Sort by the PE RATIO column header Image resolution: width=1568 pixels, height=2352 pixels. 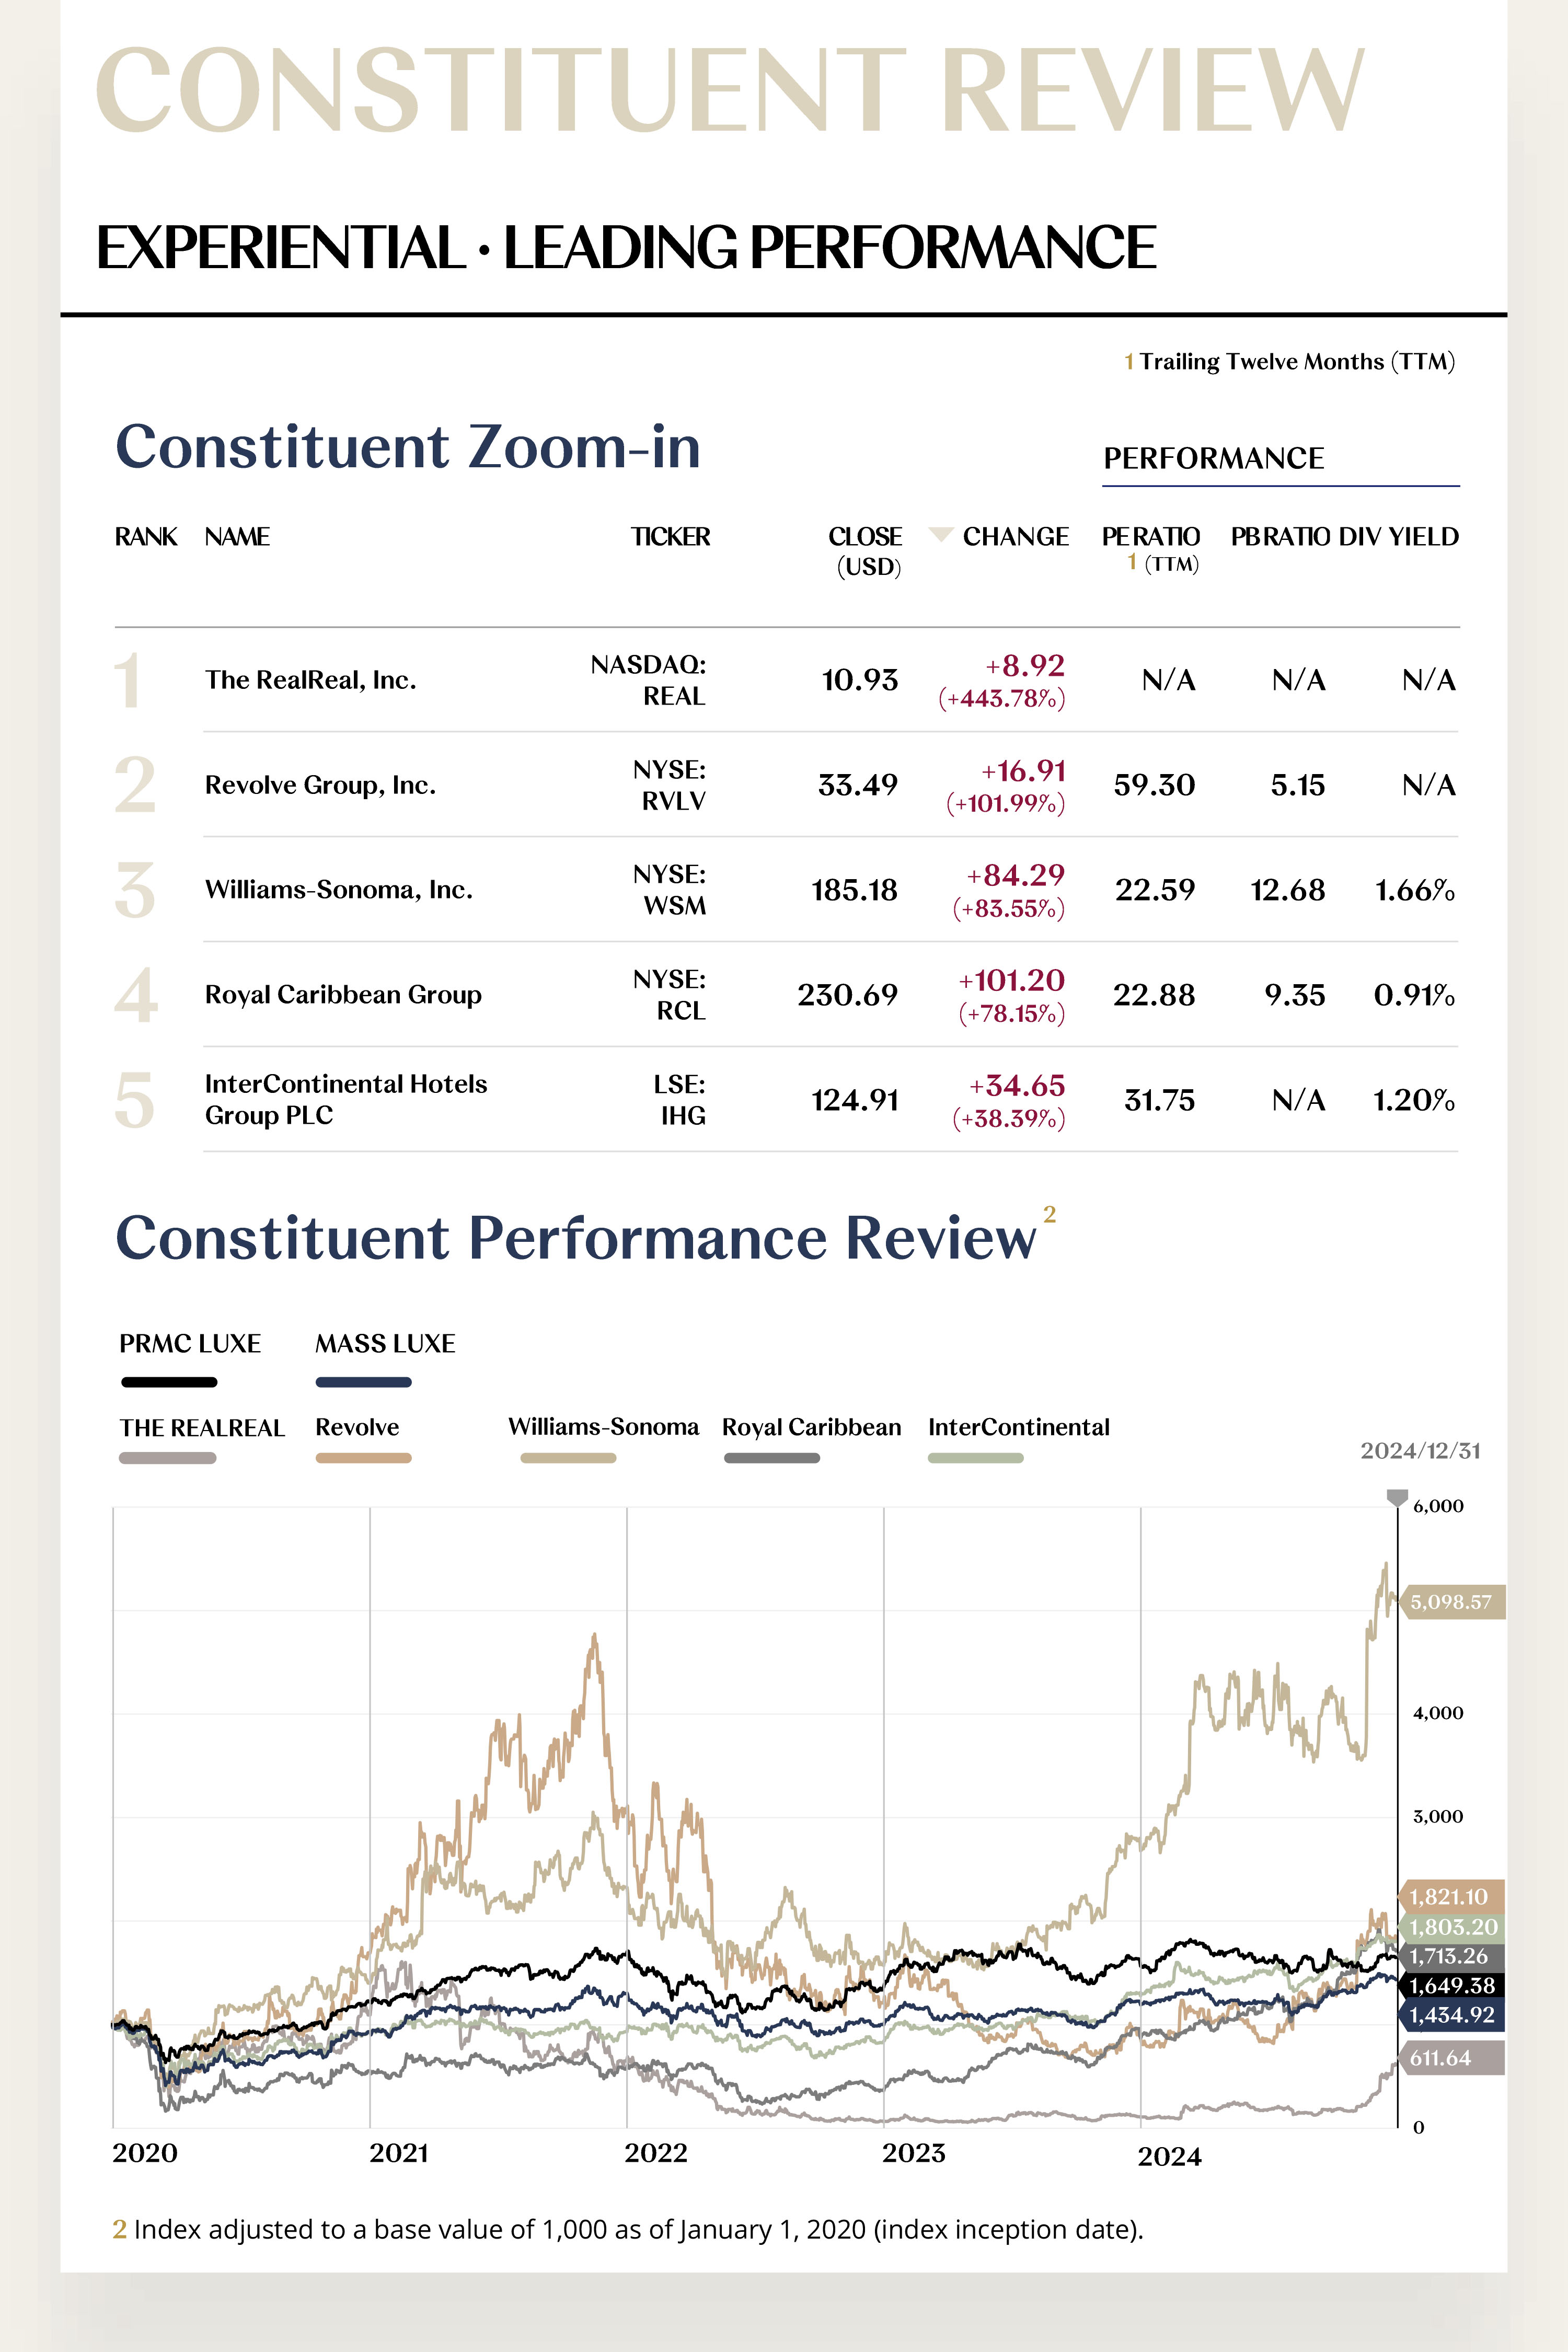pos(1150,538)
